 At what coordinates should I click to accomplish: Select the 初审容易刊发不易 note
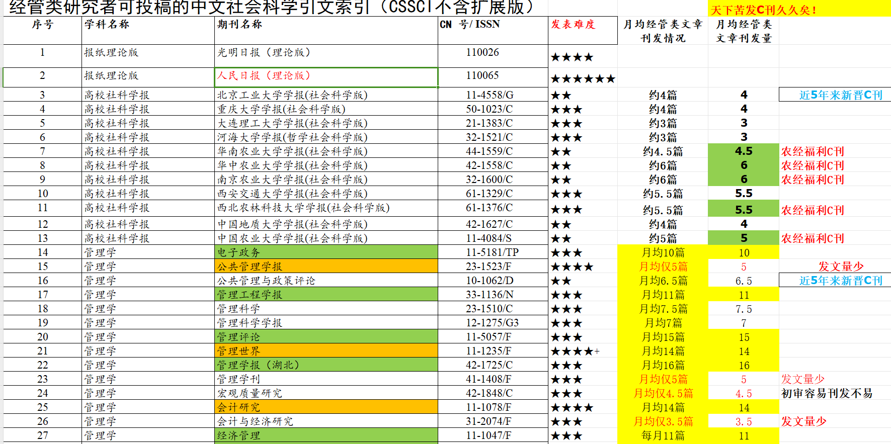click(x=827, y=393)
